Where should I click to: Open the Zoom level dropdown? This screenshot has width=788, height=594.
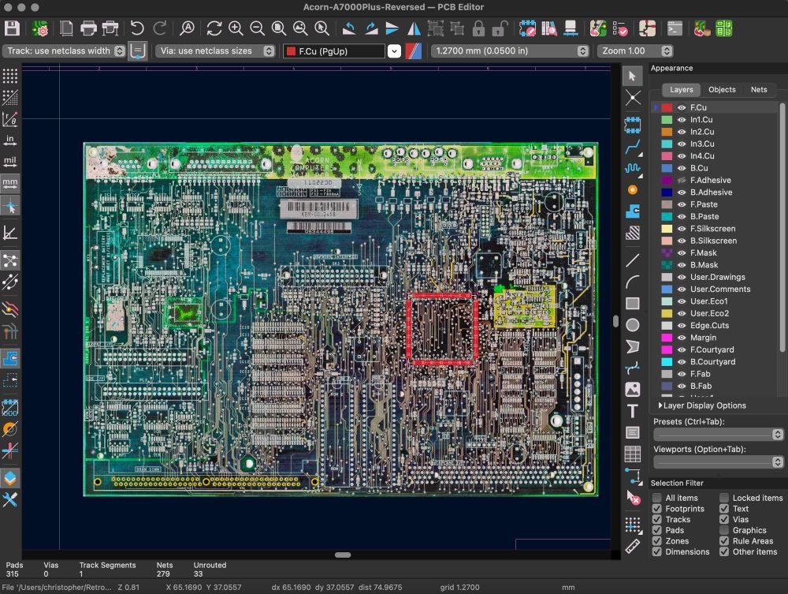tap(634, 50)
